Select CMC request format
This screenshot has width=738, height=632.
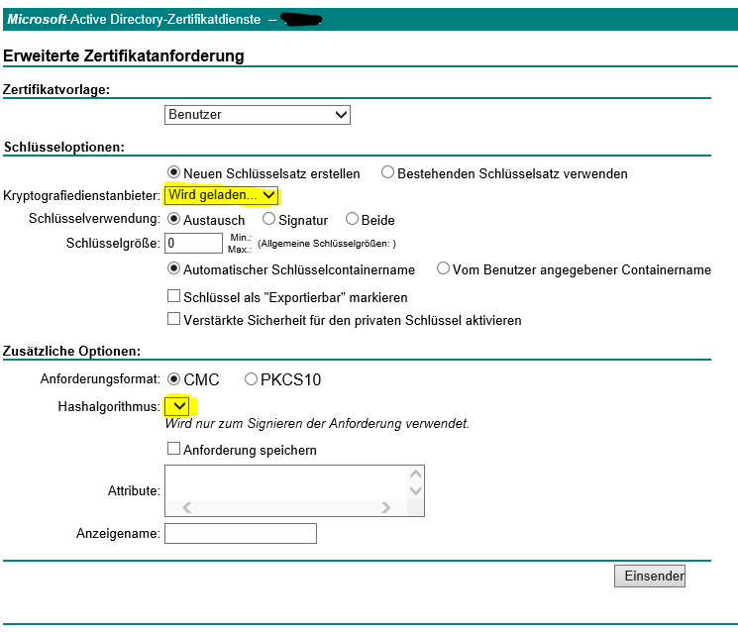coord(173,378)
